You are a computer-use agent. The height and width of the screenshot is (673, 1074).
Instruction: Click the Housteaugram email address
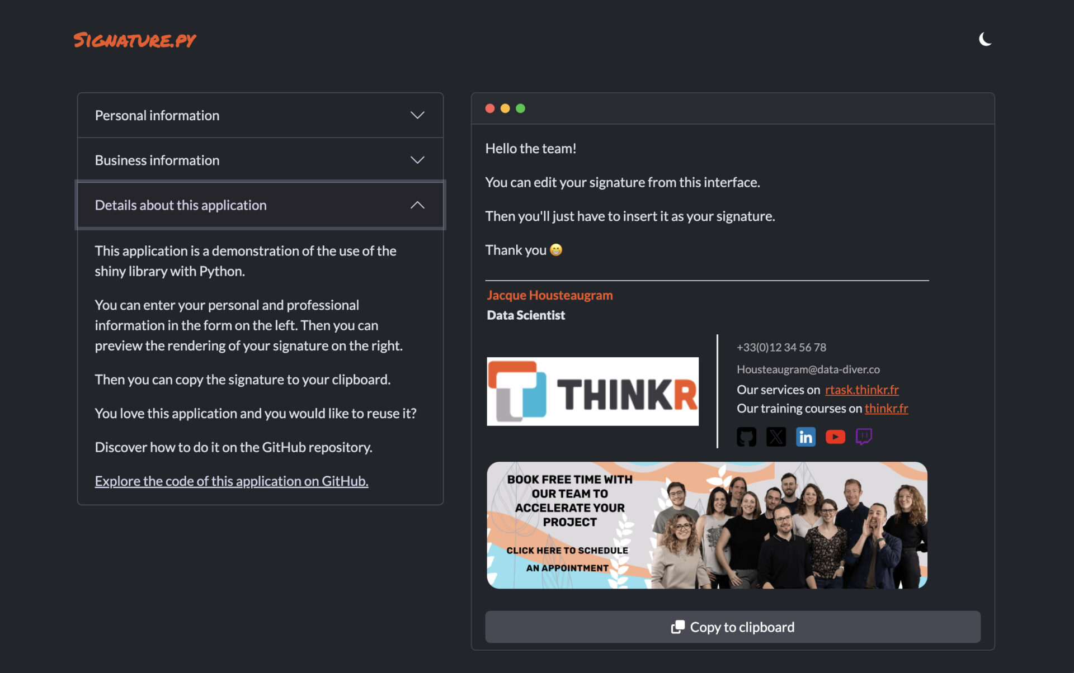(x=808, y=368)
